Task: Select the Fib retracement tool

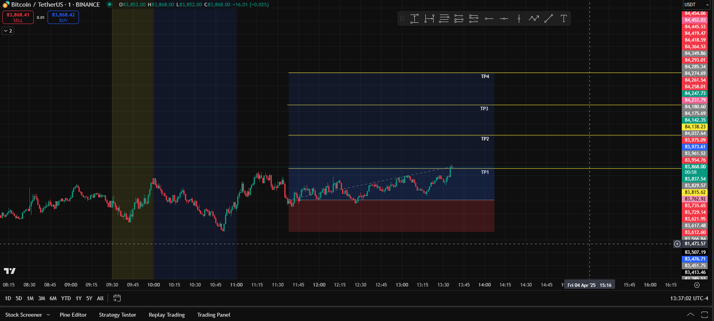Action: (x=459, y=19)
